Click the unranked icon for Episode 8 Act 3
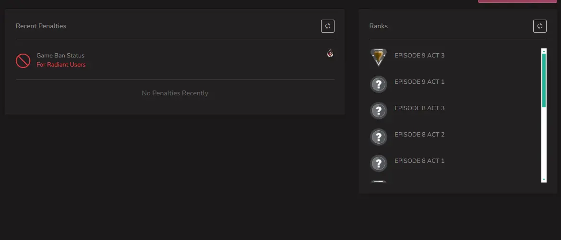 point(379,111)
